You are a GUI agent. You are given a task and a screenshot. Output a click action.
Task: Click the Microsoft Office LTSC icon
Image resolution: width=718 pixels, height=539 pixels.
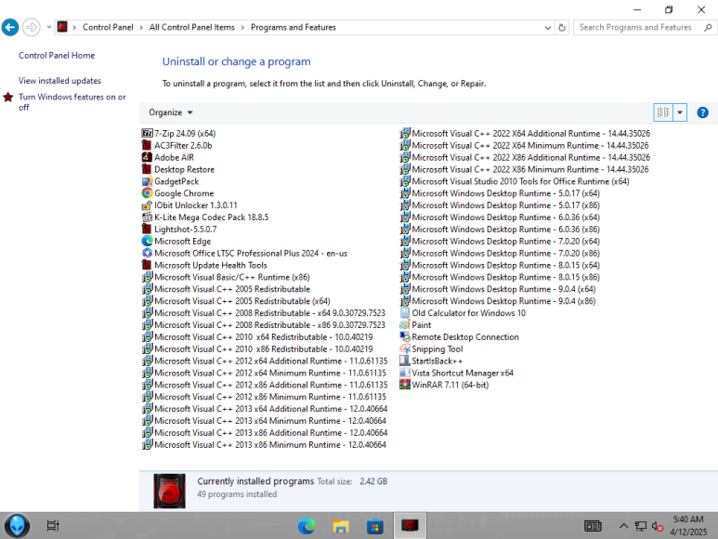coord(147,253)
